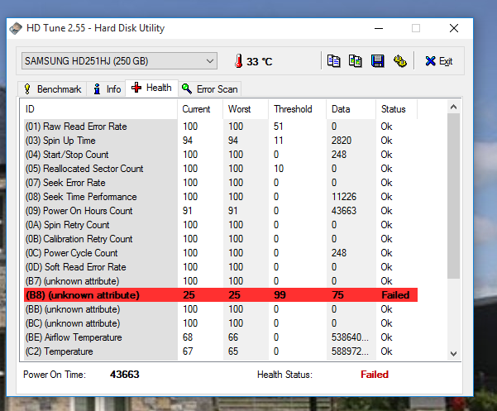
Task: Click data value 2820
Action: pyautogui.click(x=342, y=141)
